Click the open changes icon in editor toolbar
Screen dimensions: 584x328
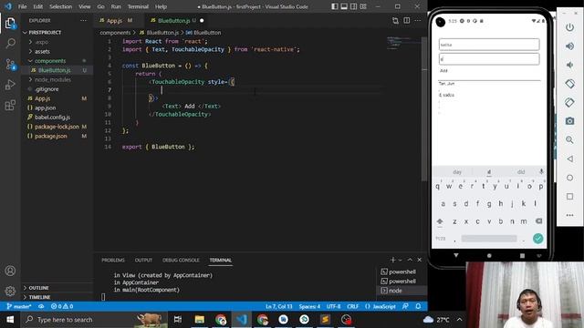click(x=395, y=20)
